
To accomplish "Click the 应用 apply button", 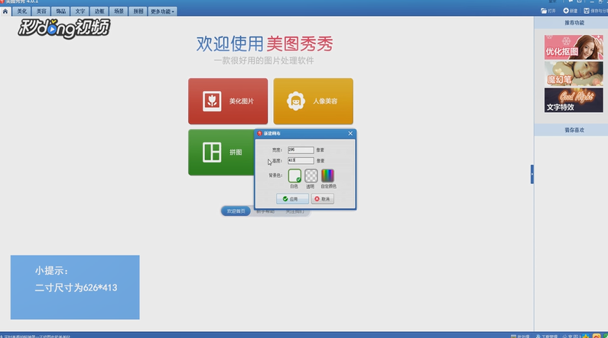I will pos(292,199).
